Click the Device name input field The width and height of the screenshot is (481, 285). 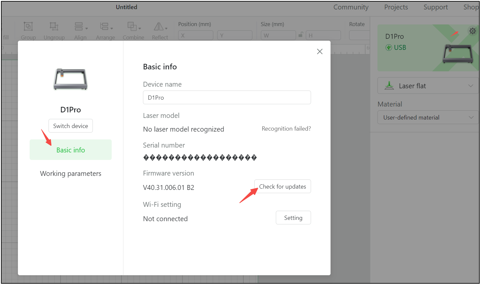point(227,98)
